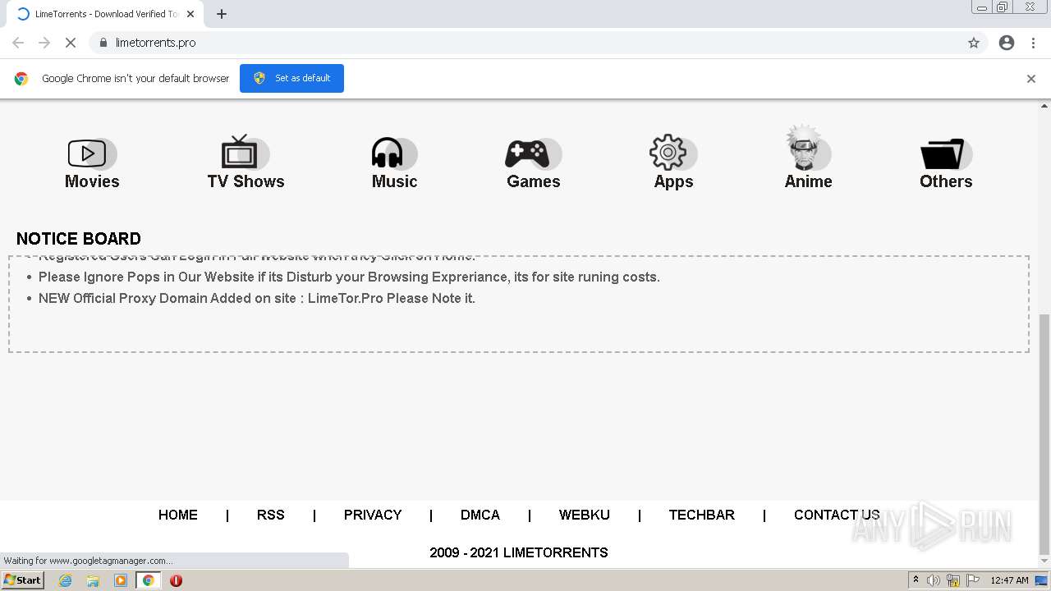1051x591 pixels.
Task: Open File Explorer from taskbar
Action: 93,580
